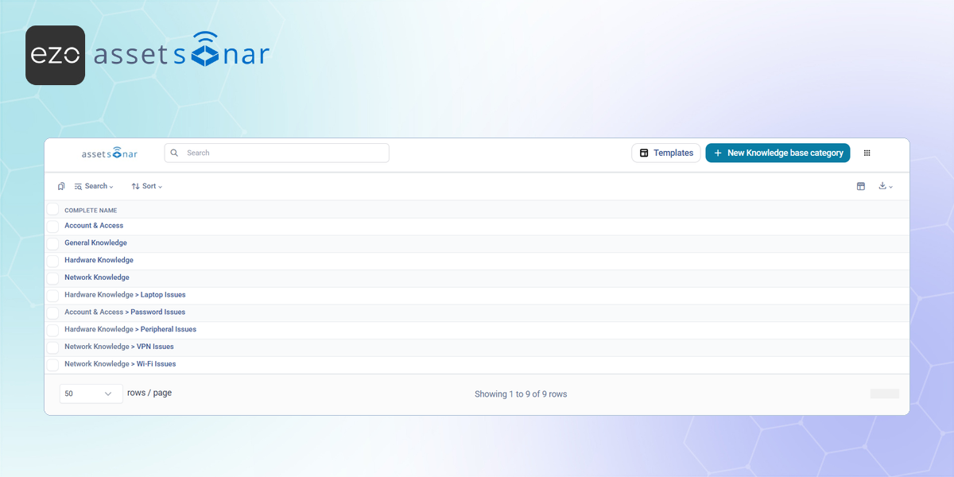954x477 pixels.
Task: Click the EZO logo in banner
Action: [55, 55]
